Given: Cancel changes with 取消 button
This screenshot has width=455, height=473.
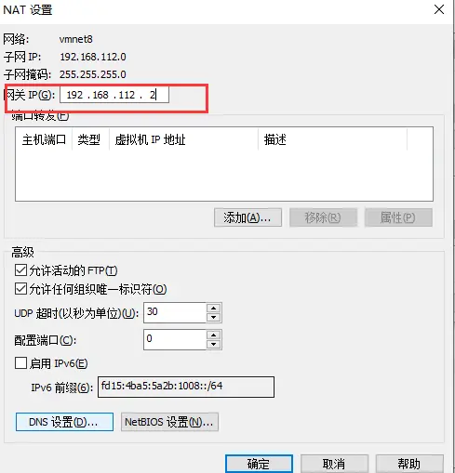Looking at the screenshot, I should point(334,464).
